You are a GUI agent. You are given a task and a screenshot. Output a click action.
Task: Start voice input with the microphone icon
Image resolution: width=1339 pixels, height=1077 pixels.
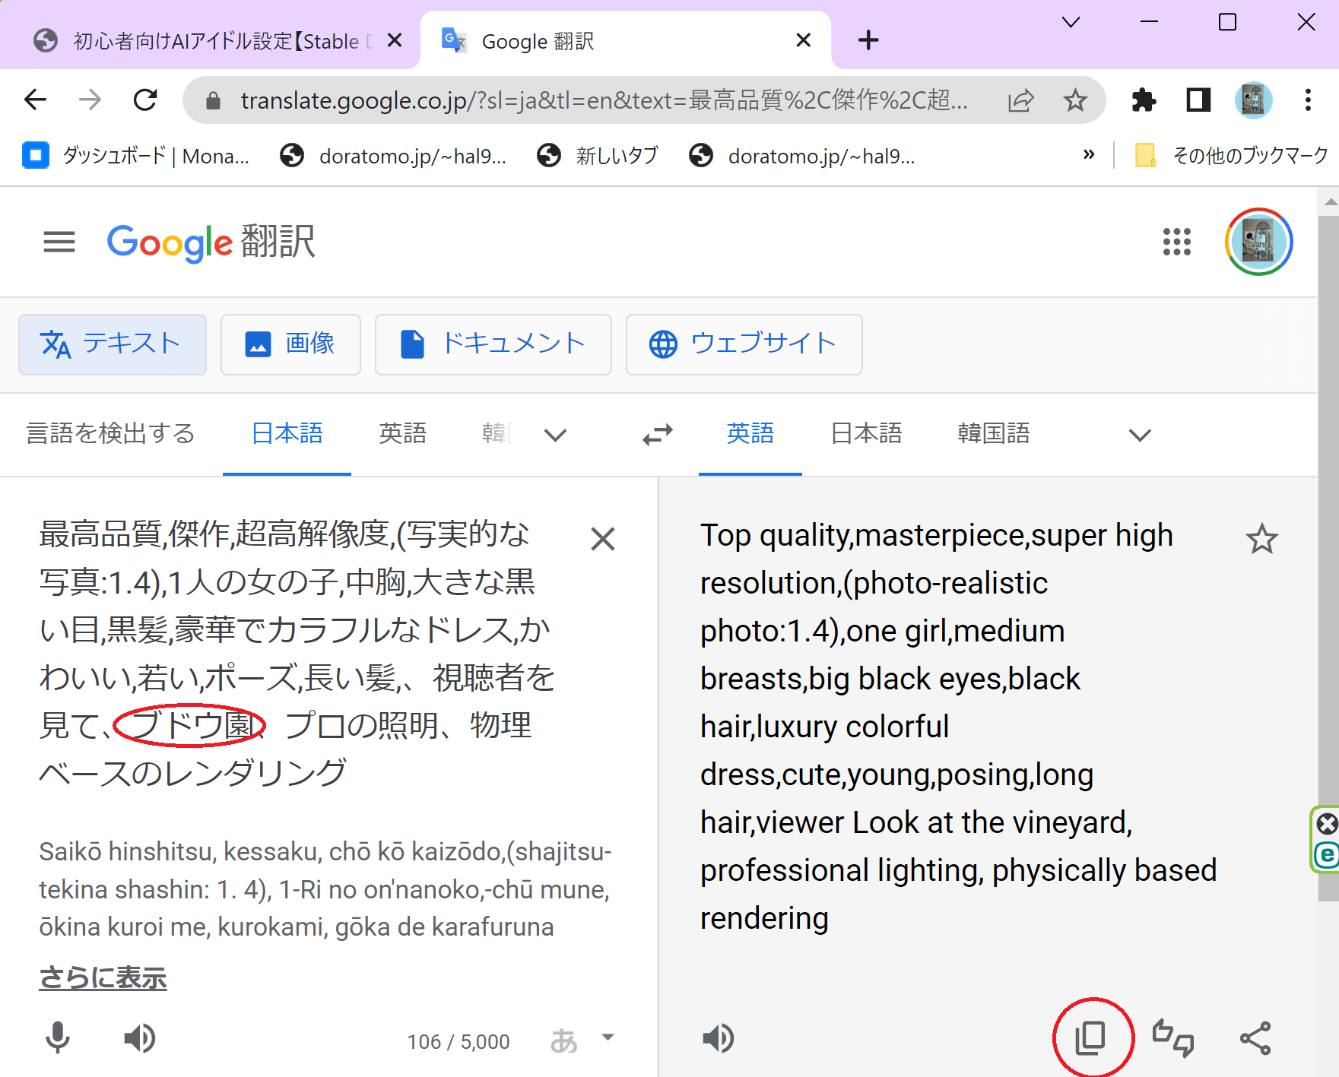pos(58,1037)
